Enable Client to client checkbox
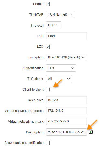100x149 pixels. 48,90
